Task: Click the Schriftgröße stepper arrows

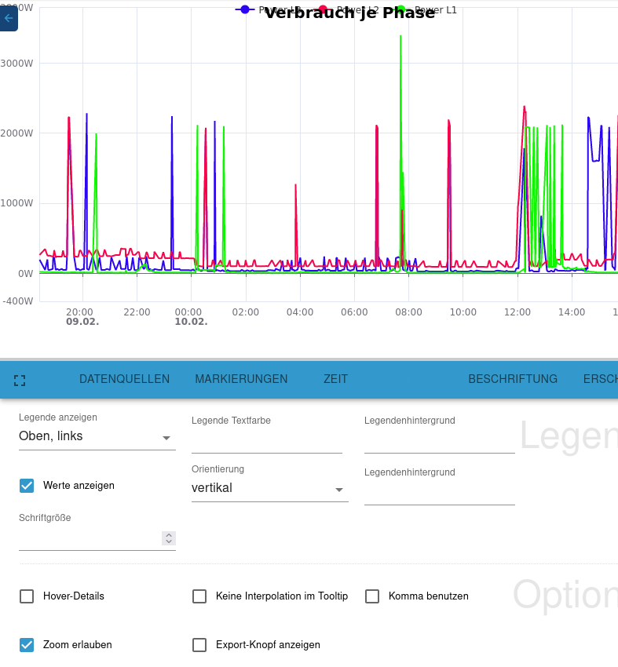Action: tap(169, 538)
